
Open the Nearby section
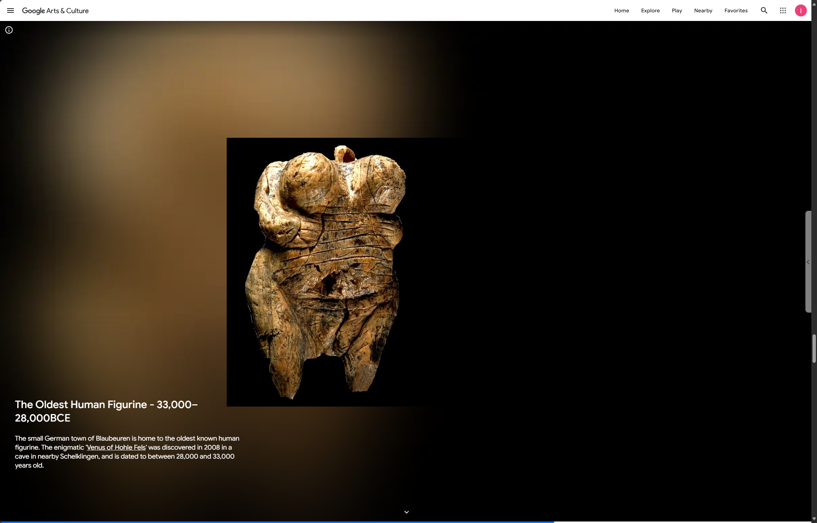pyautogui.click(x=703, y=10)
